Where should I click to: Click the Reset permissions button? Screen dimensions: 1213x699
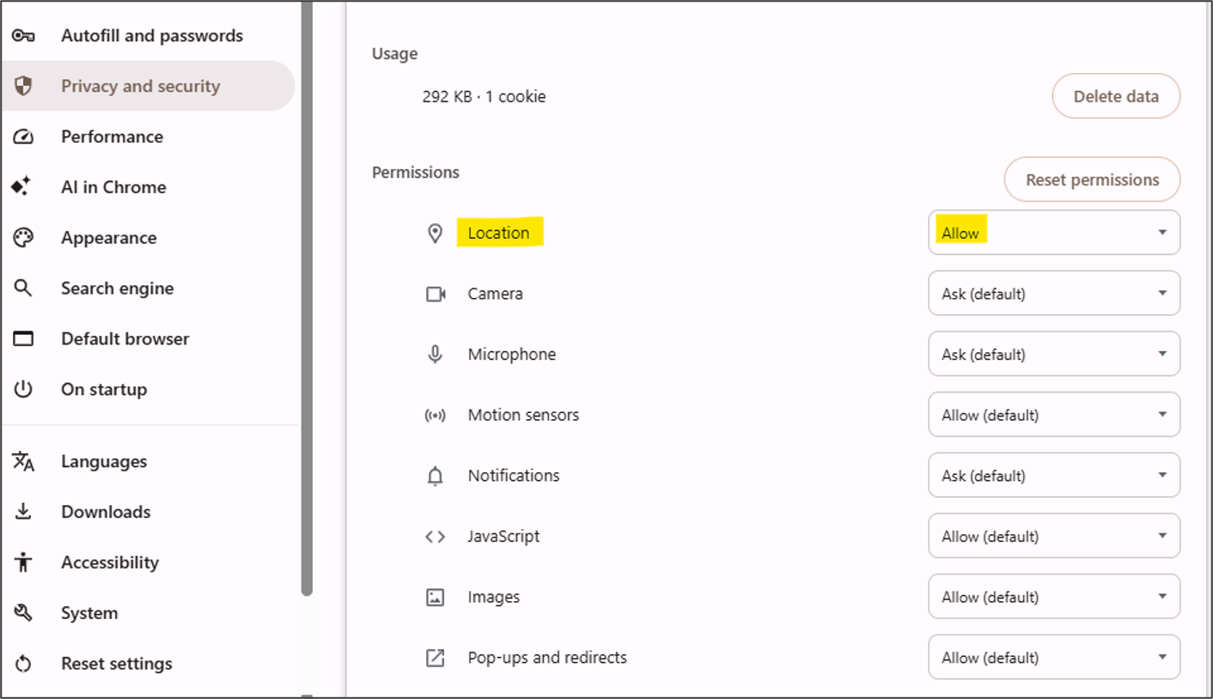point(1092,179)
